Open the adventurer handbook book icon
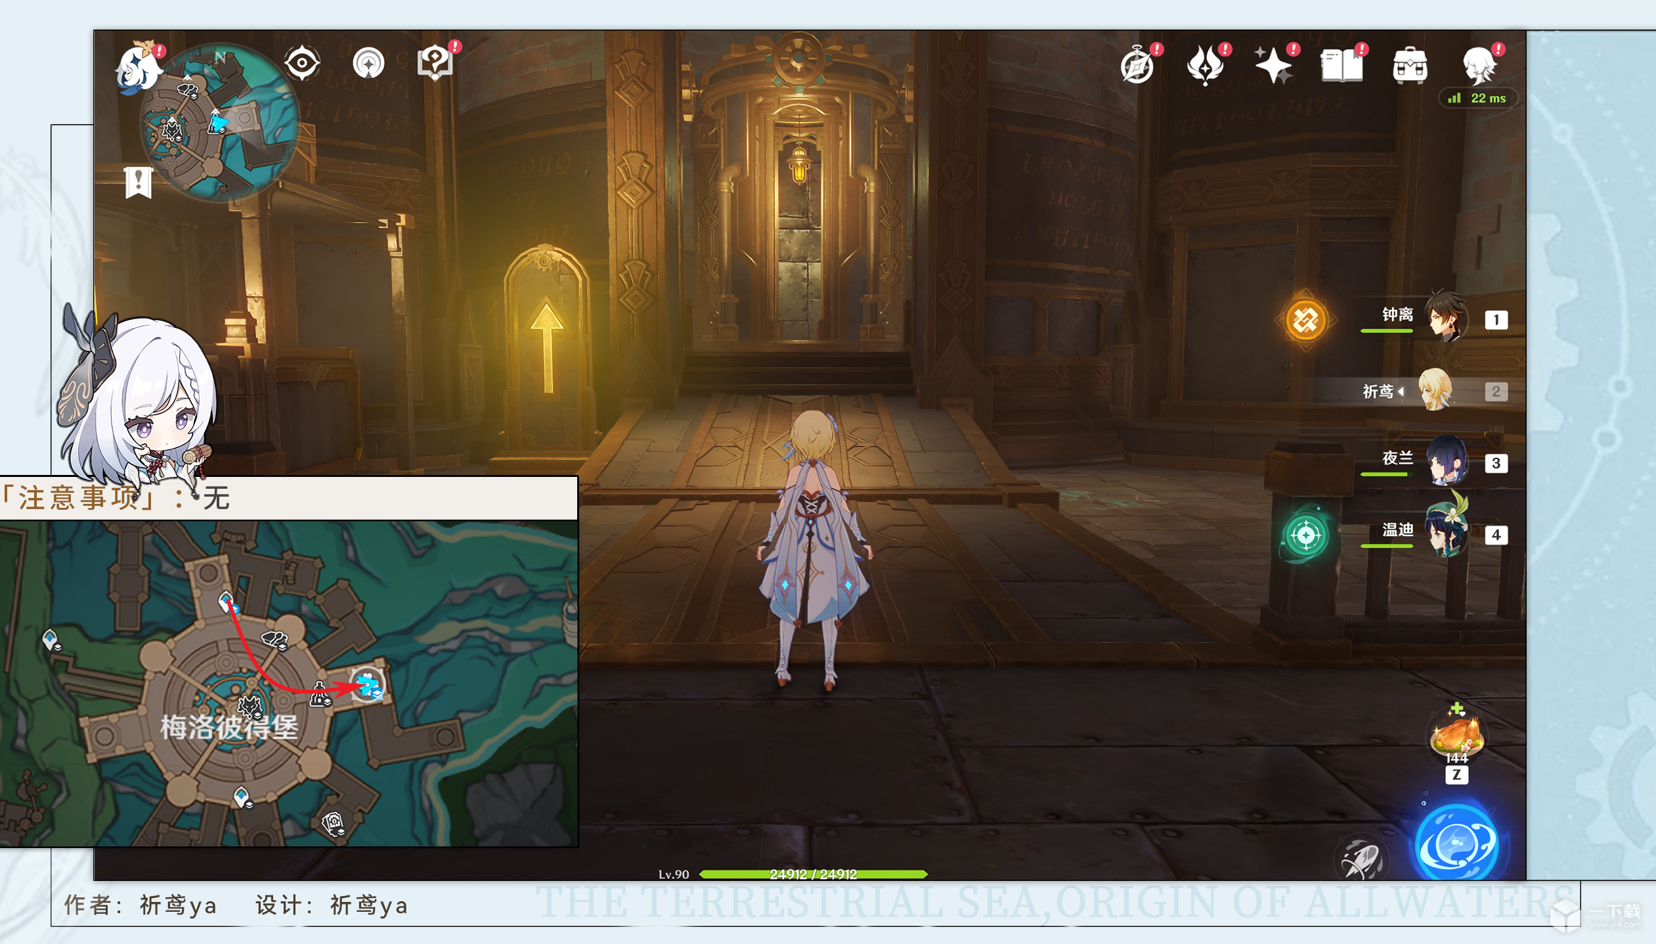Viewport: 1656px width, 944px height. click(1342, 66)
